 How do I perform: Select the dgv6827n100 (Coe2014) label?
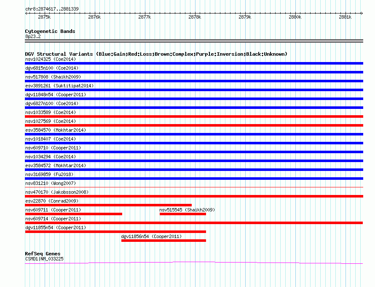52,103
